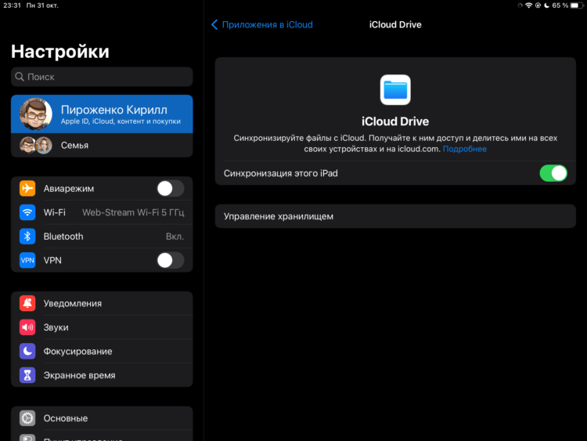Image resolution: width=587 pixels, height=441 pixels.
Task: Tap the iCloud Drive folder icon
Action: click(395, 90)
